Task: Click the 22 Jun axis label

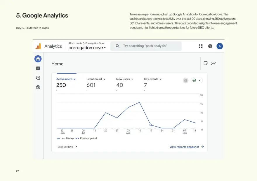Action: [x=62, y=132]
